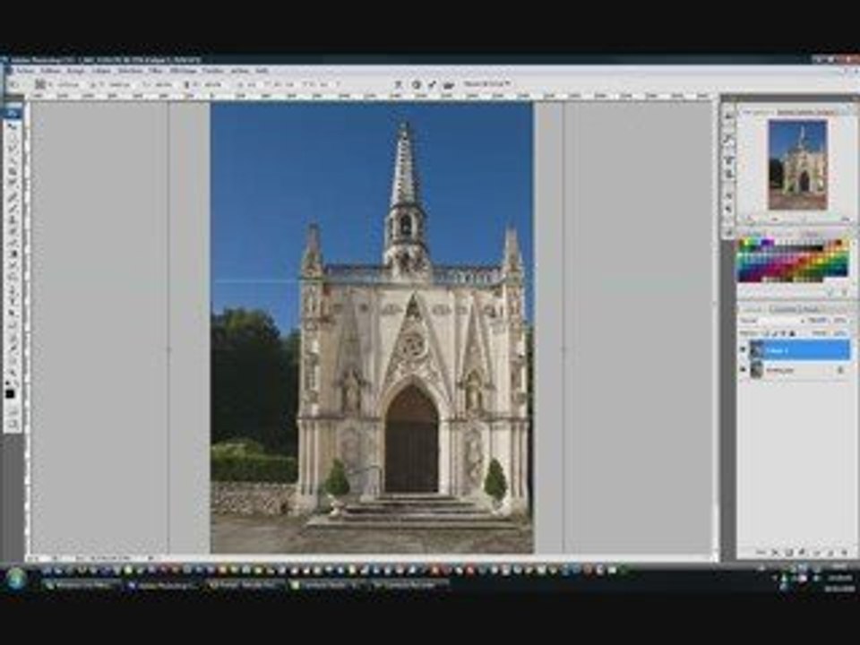Switch to Camtasia Recorder taskbar button
860x645 pixels.
click(x=407, y=585)
